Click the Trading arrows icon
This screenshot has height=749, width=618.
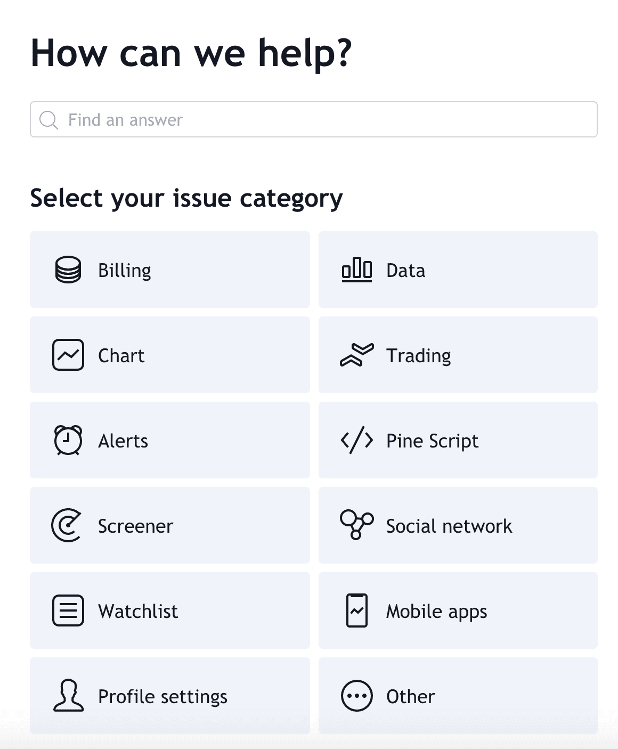[x=356, y=355]
